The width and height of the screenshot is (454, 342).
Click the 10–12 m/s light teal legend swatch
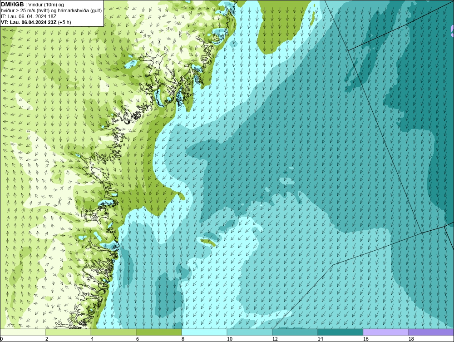pyautogui.click(x=250, y=332)
